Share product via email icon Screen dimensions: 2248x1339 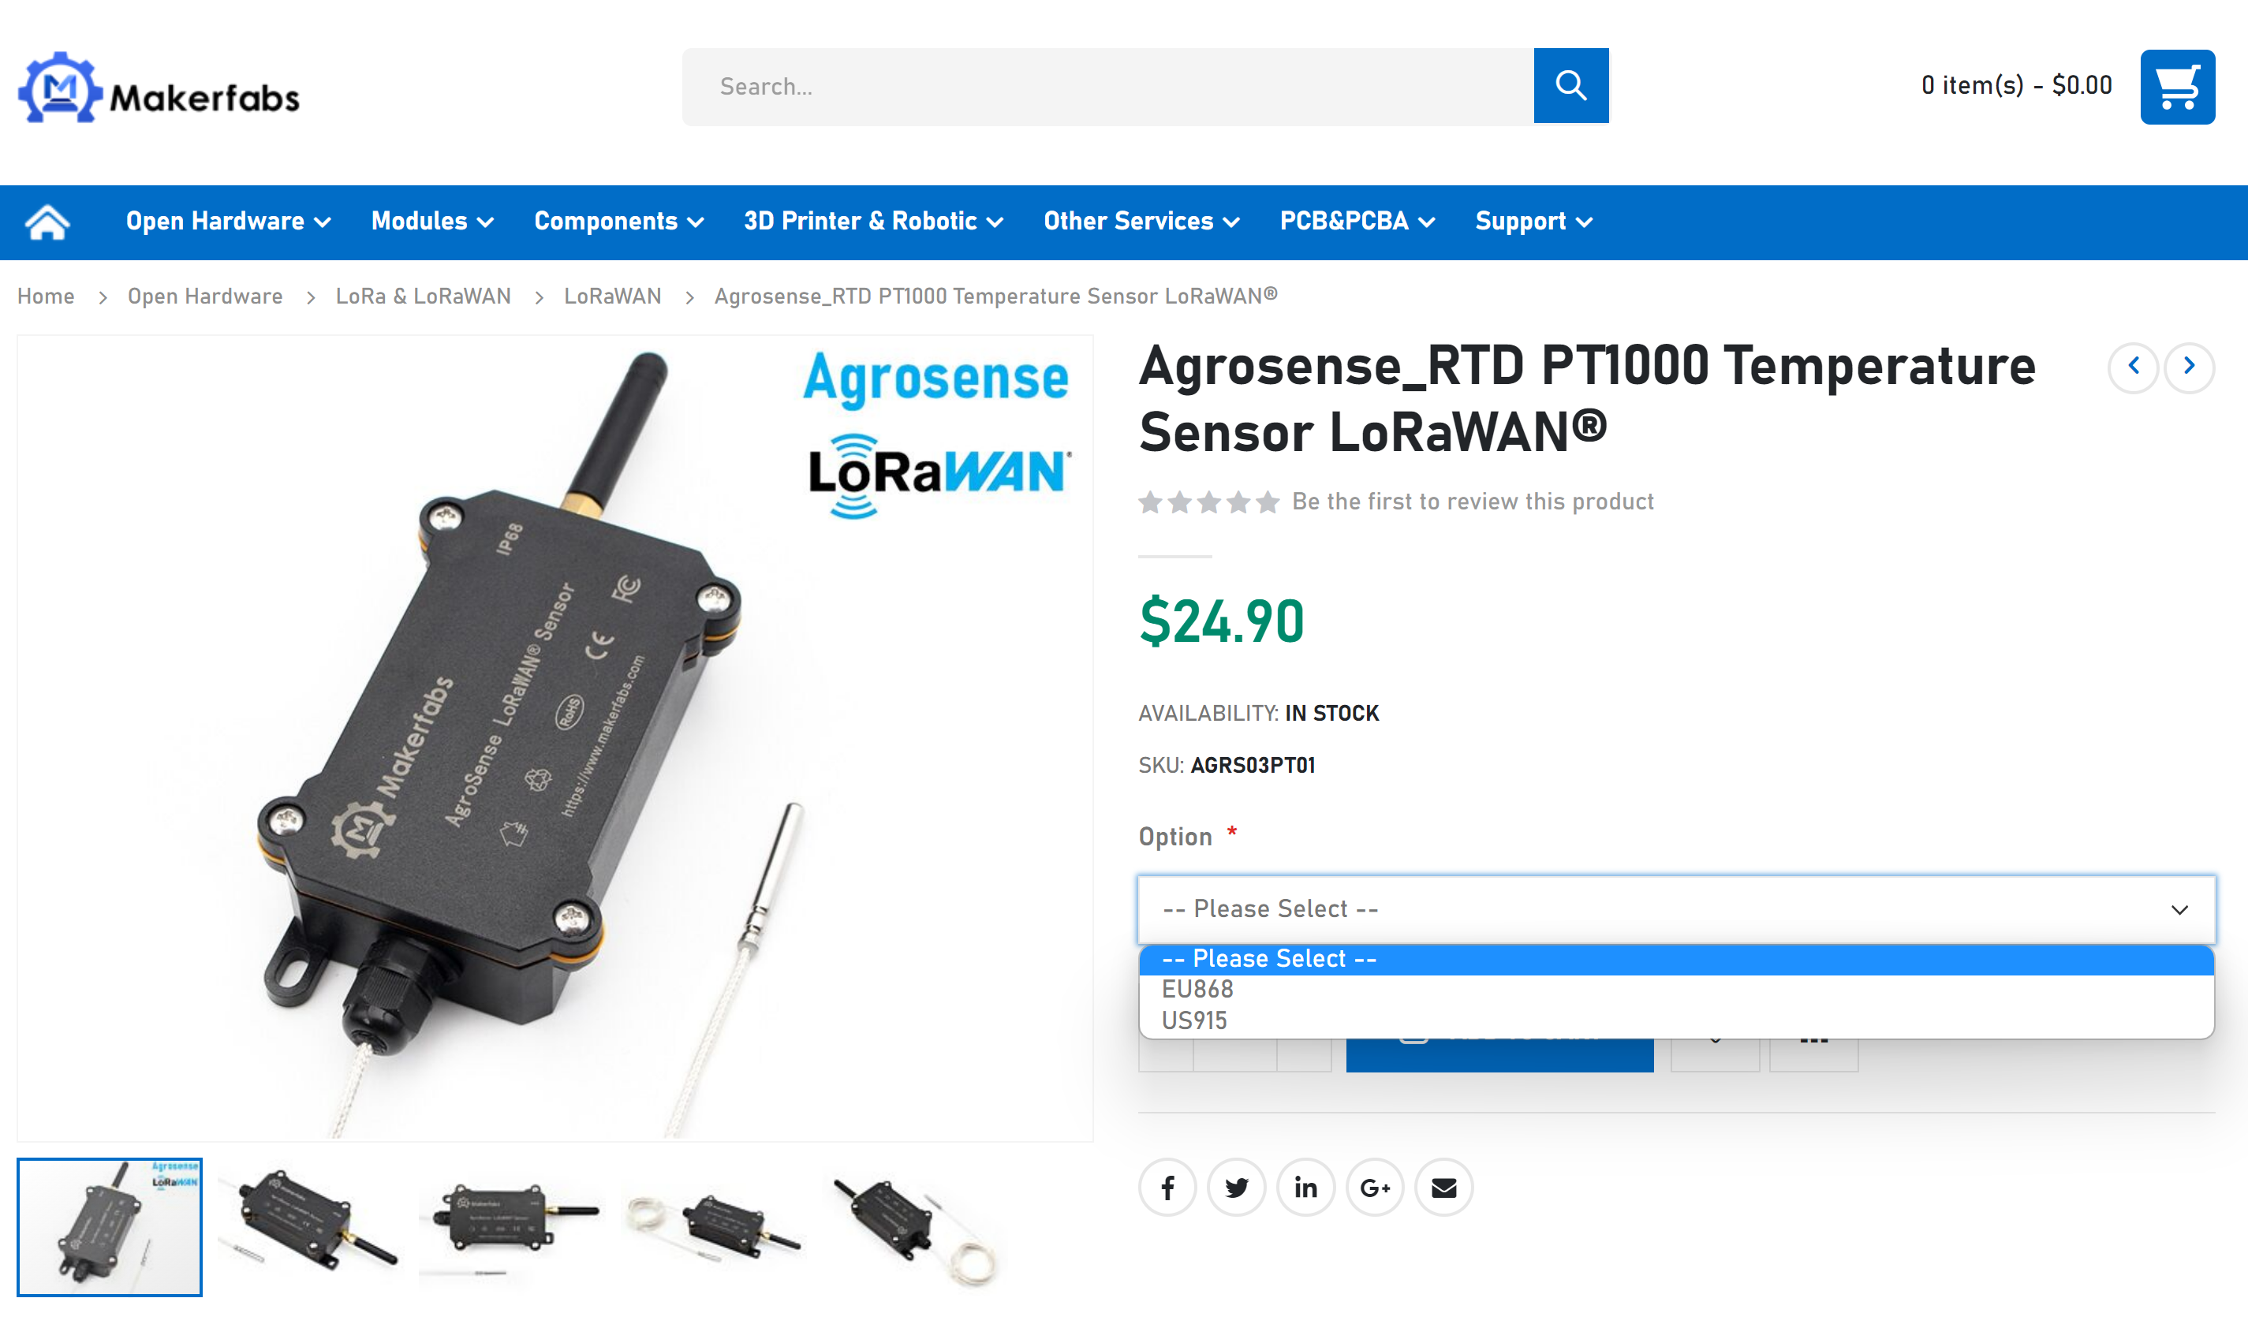pos(1443,1188)
